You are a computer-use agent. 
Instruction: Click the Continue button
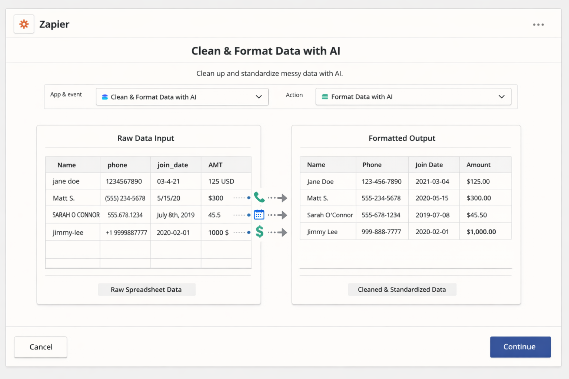pyautogui.click(x=520, y=347)
